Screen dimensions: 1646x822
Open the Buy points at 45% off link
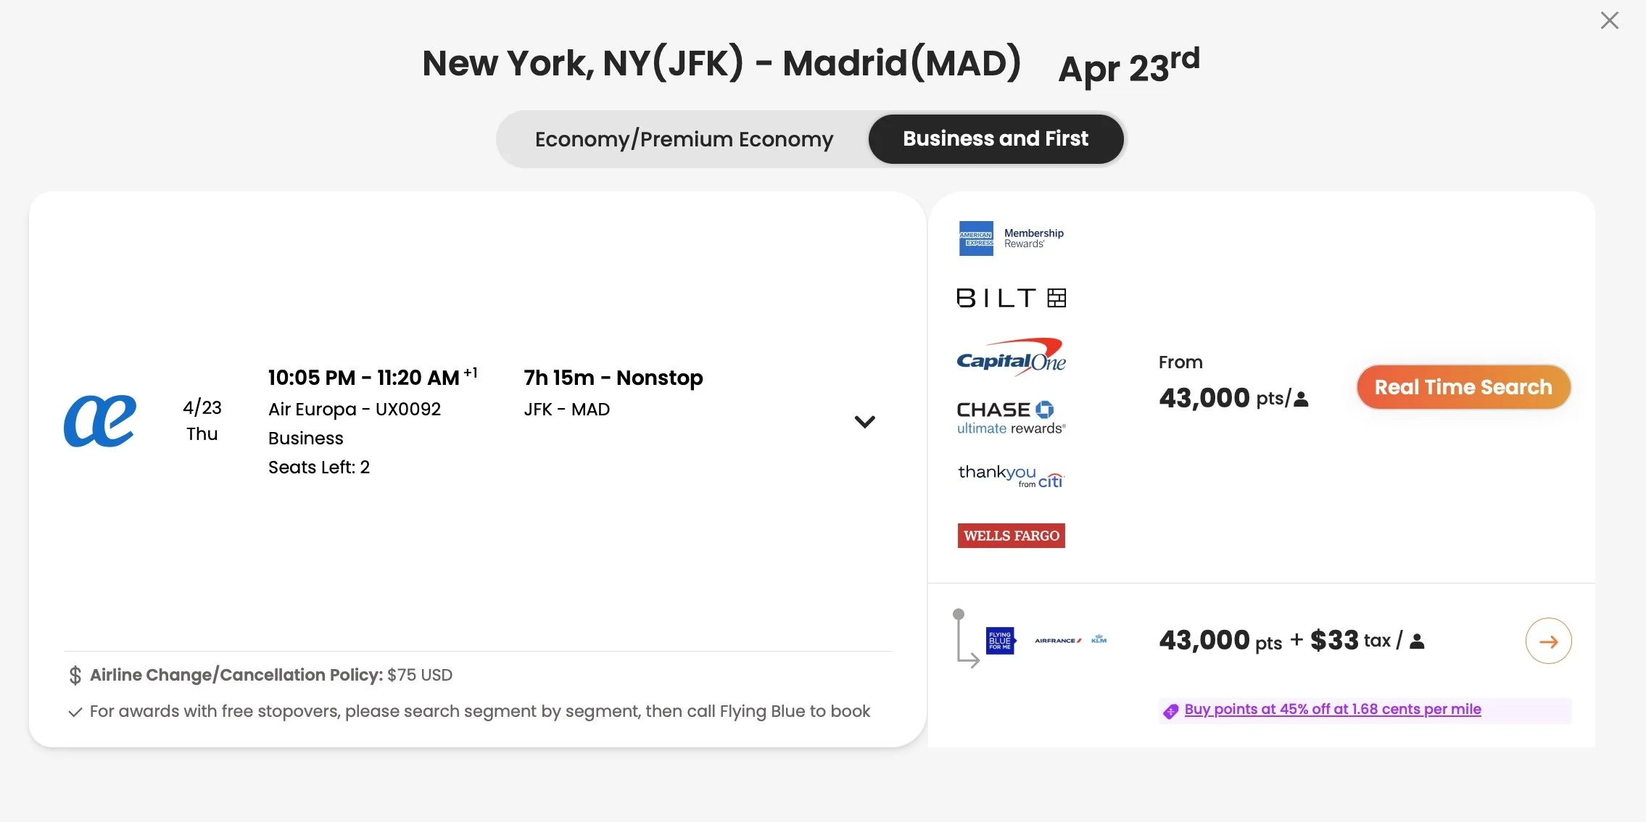[x=1332, y=710]
